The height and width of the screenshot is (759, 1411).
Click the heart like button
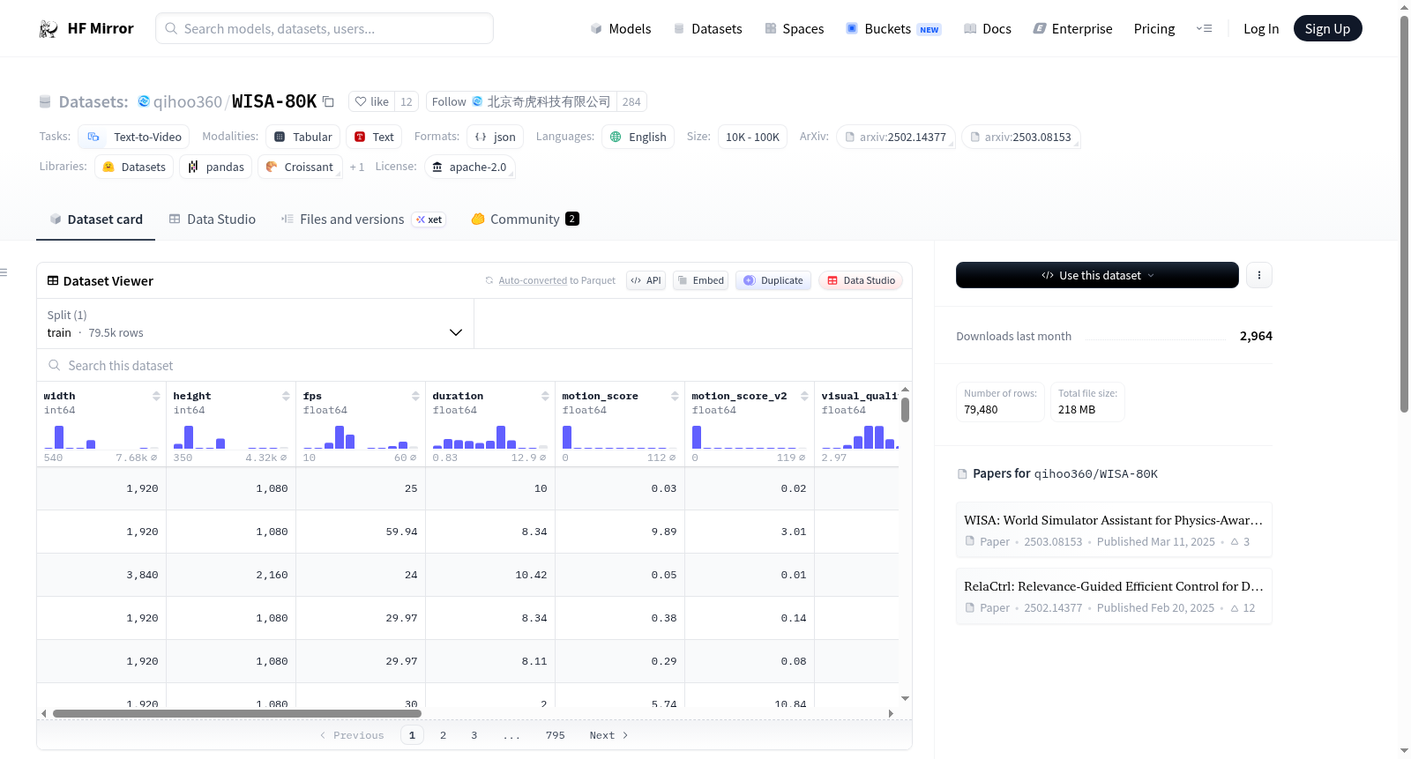tap(371, 102)
